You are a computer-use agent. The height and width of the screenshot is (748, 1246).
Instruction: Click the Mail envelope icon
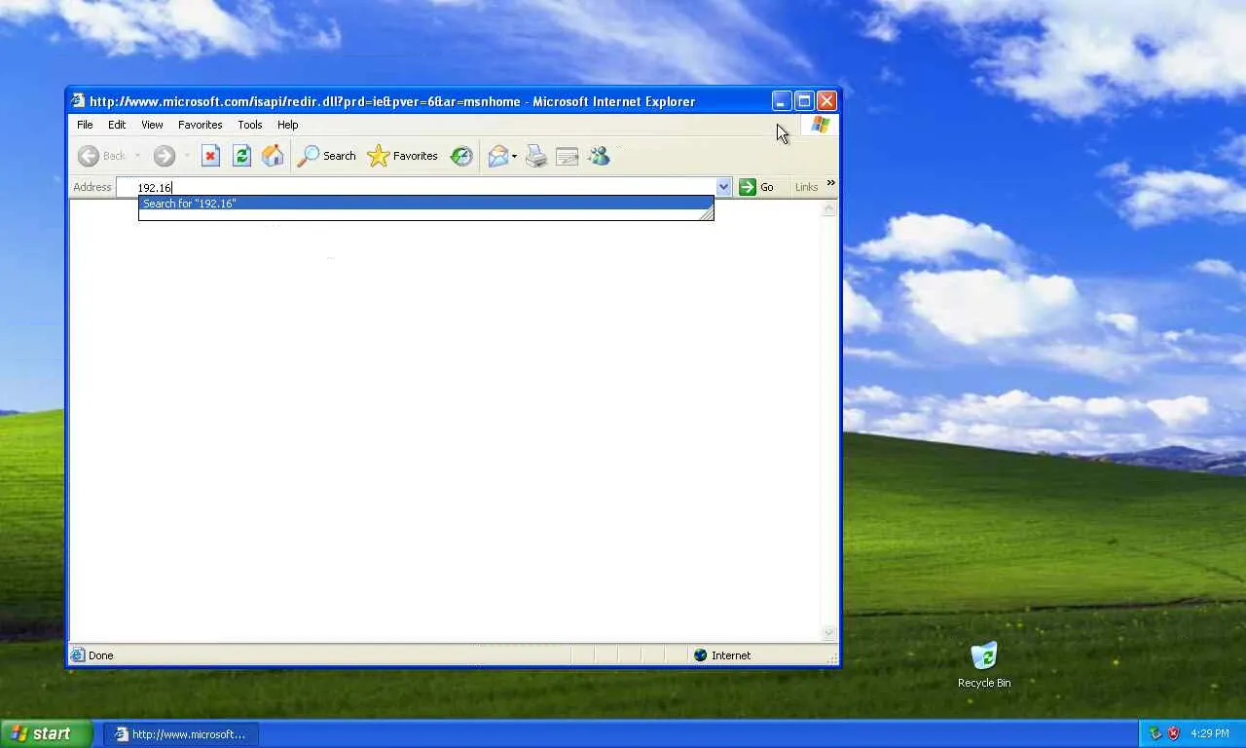click(x=497, y=156)
